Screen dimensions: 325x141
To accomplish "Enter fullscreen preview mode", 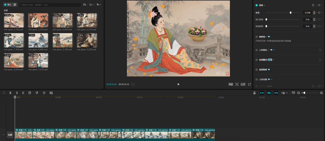I will coord(249,84).
